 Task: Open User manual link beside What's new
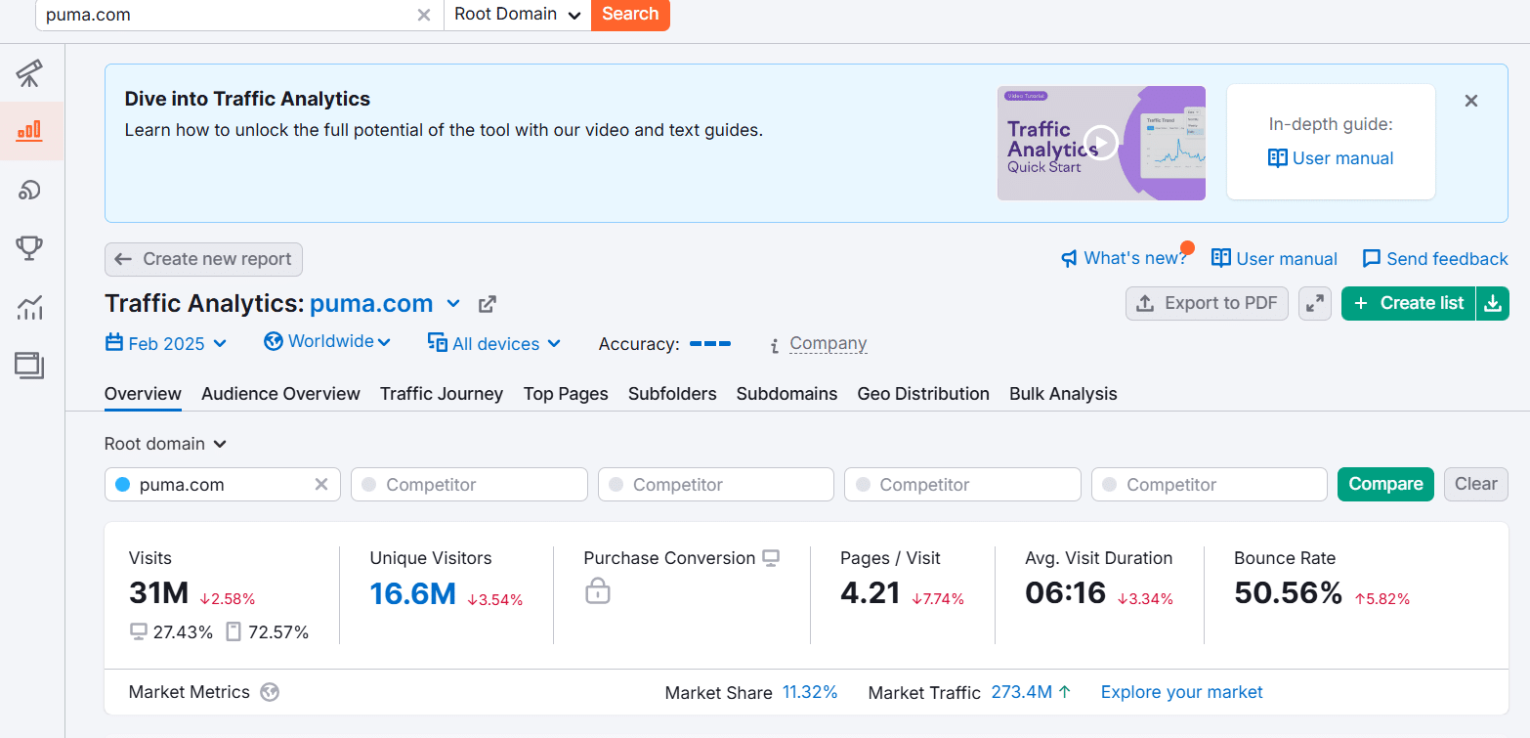(x=1274, y=259)
